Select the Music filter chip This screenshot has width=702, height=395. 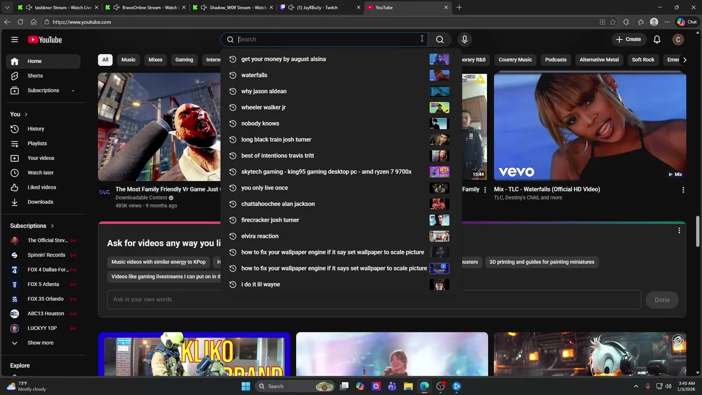(128, 60)
